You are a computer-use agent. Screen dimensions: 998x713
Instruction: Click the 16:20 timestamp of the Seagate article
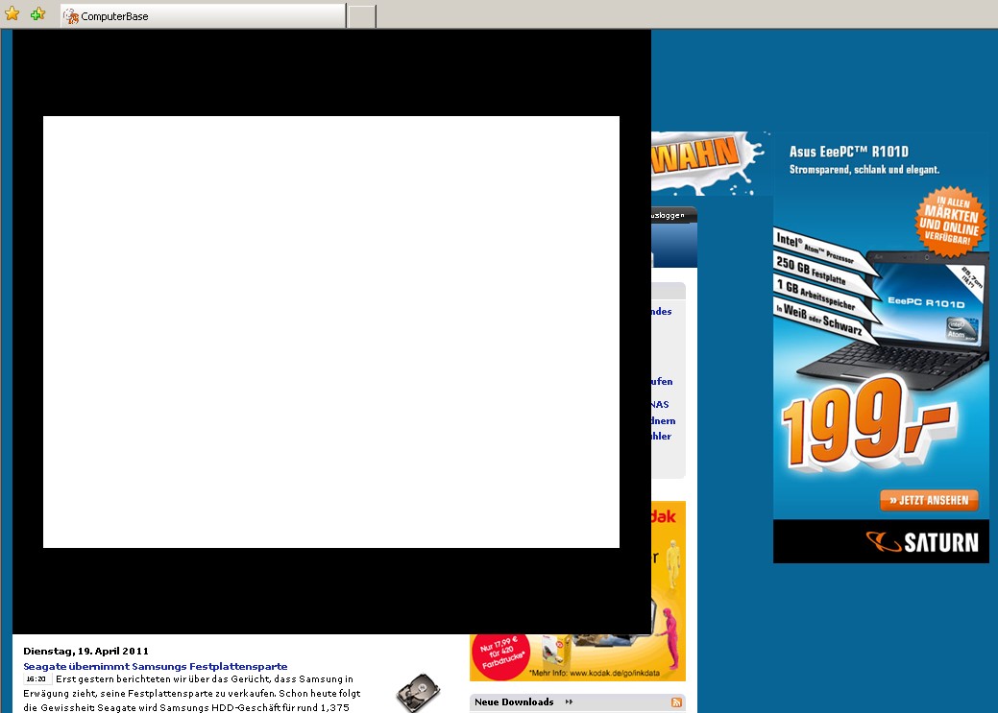[x=37, y=679]
